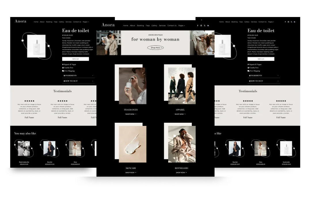Expand HOW TO USE IT on right page
This screenshot has height=204, width=311.
tap(264, 81)
